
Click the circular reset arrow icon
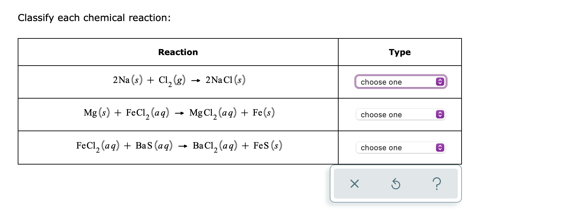point(395,184)
